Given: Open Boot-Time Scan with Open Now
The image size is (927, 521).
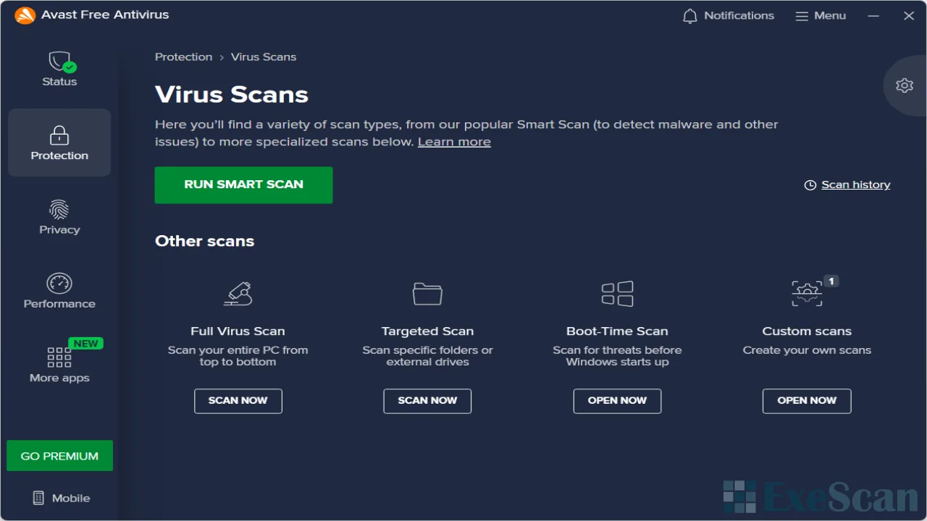Looking at the screenshot, I should tap(617, 401).
